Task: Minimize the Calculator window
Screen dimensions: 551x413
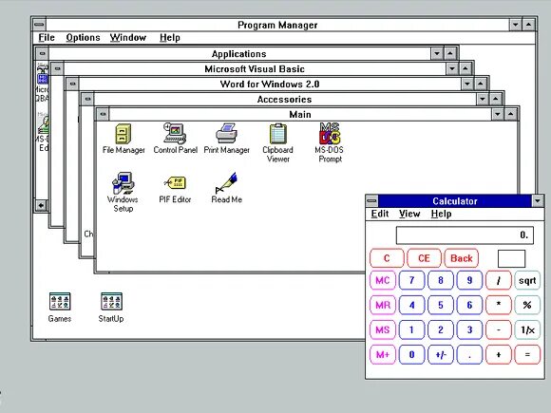Action: tap(538, 201)
